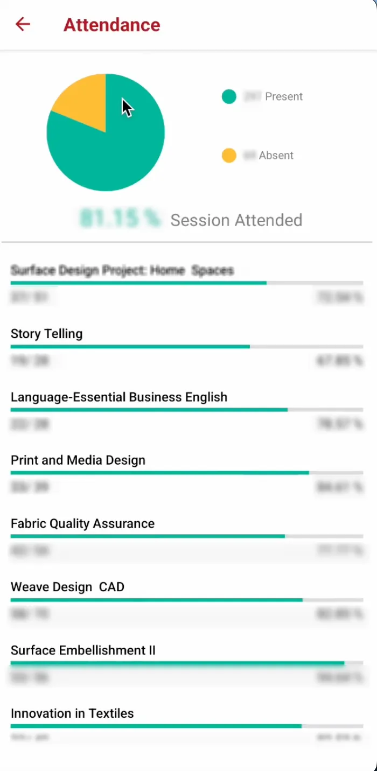Click the Attendance header title
This screenshot has height=771, width=377.
tap(111, 25)
